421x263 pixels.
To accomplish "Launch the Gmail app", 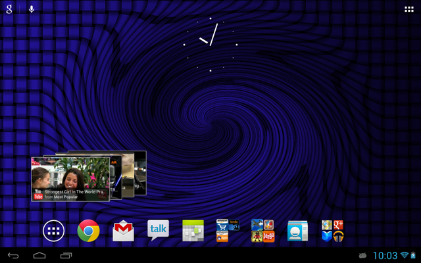I will (123, 231).
